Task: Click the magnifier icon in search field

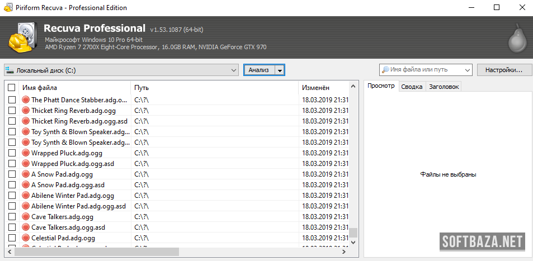Action: (385, 70)
